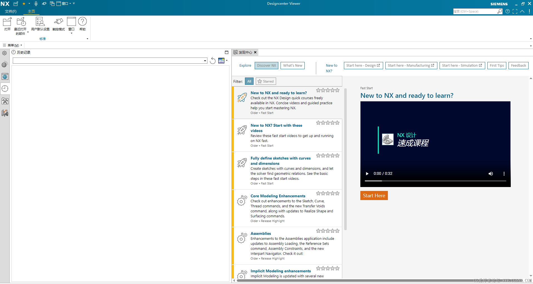Show 最近打开的部件 recent parts
This screenshot has width=533, height=284.
20,26
